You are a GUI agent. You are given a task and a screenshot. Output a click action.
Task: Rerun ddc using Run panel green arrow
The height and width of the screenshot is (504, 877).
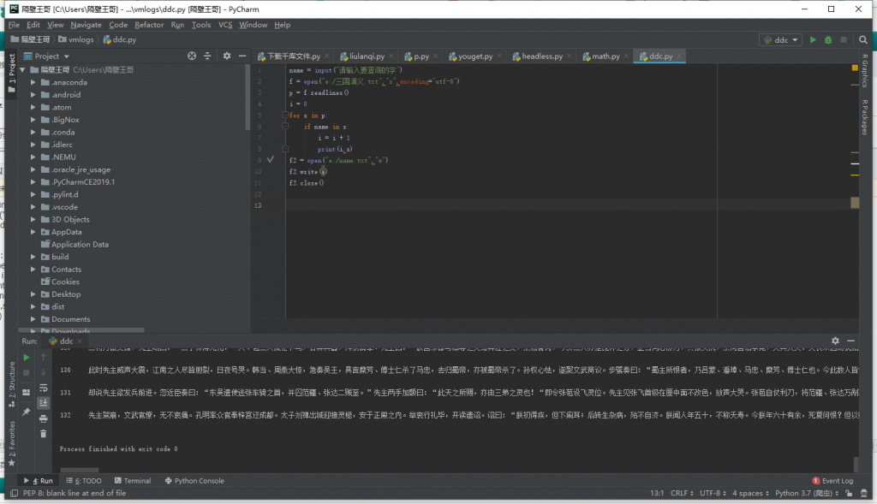27,357
